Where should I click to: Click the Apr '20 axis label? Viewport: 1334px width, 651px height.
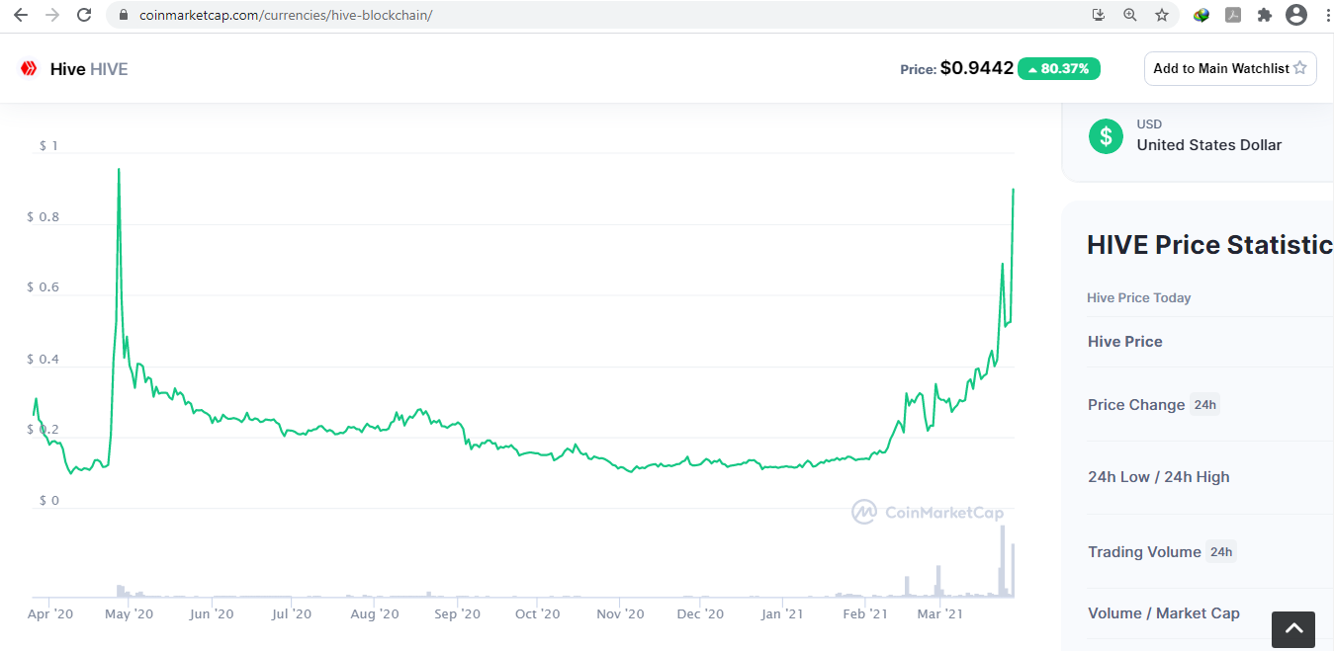click(x=51, y=613)
